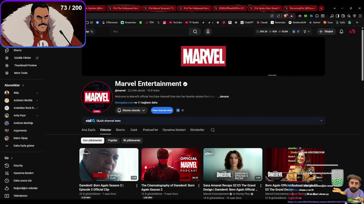Open the account avatar menu

(352, 31)
